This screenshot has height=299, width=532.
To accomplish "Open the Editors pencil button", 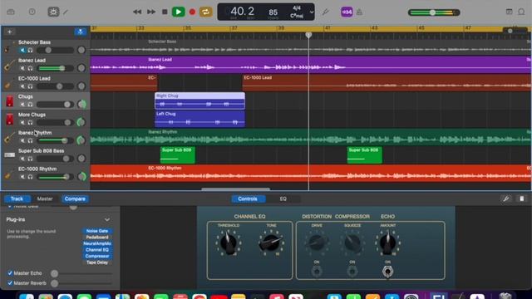I will (x=66, y=12).
